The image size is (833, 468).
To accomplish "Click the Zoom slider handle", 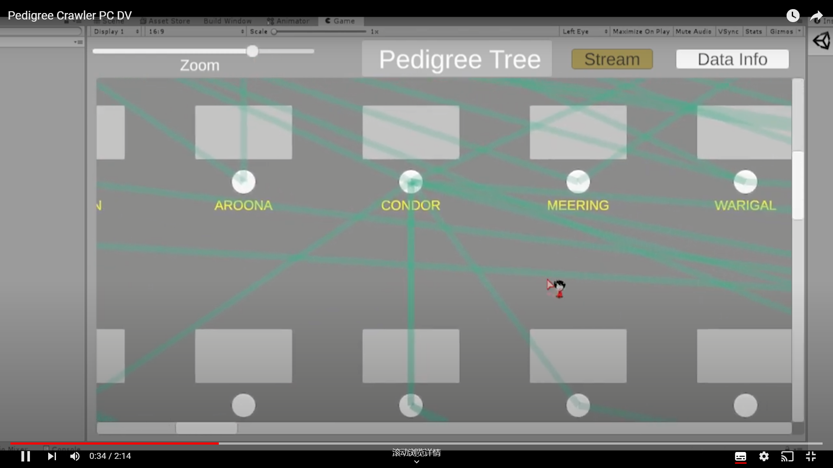I will pos(253,52).
